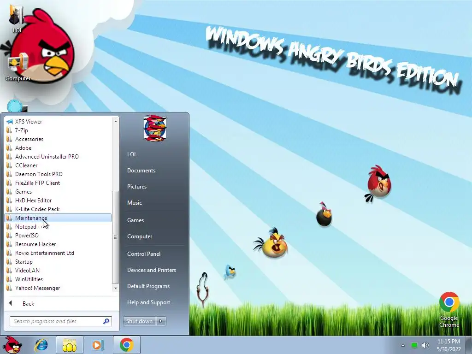Select the LOL desktop icon
Viewport: 472px width, 354px height.
[x=17, y=18]
